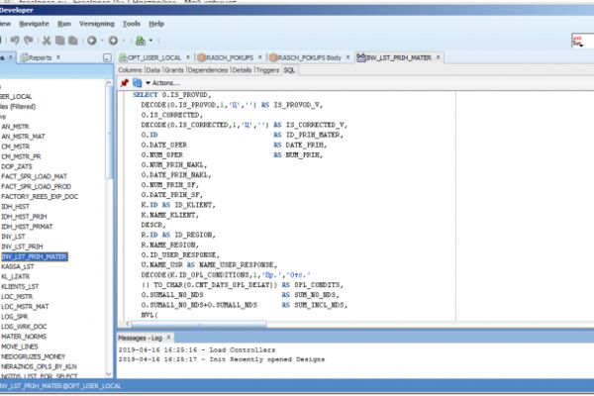594x396 pixels.
Task: Select MATER_NORMS view in tree
Action: tap(24, 337)
